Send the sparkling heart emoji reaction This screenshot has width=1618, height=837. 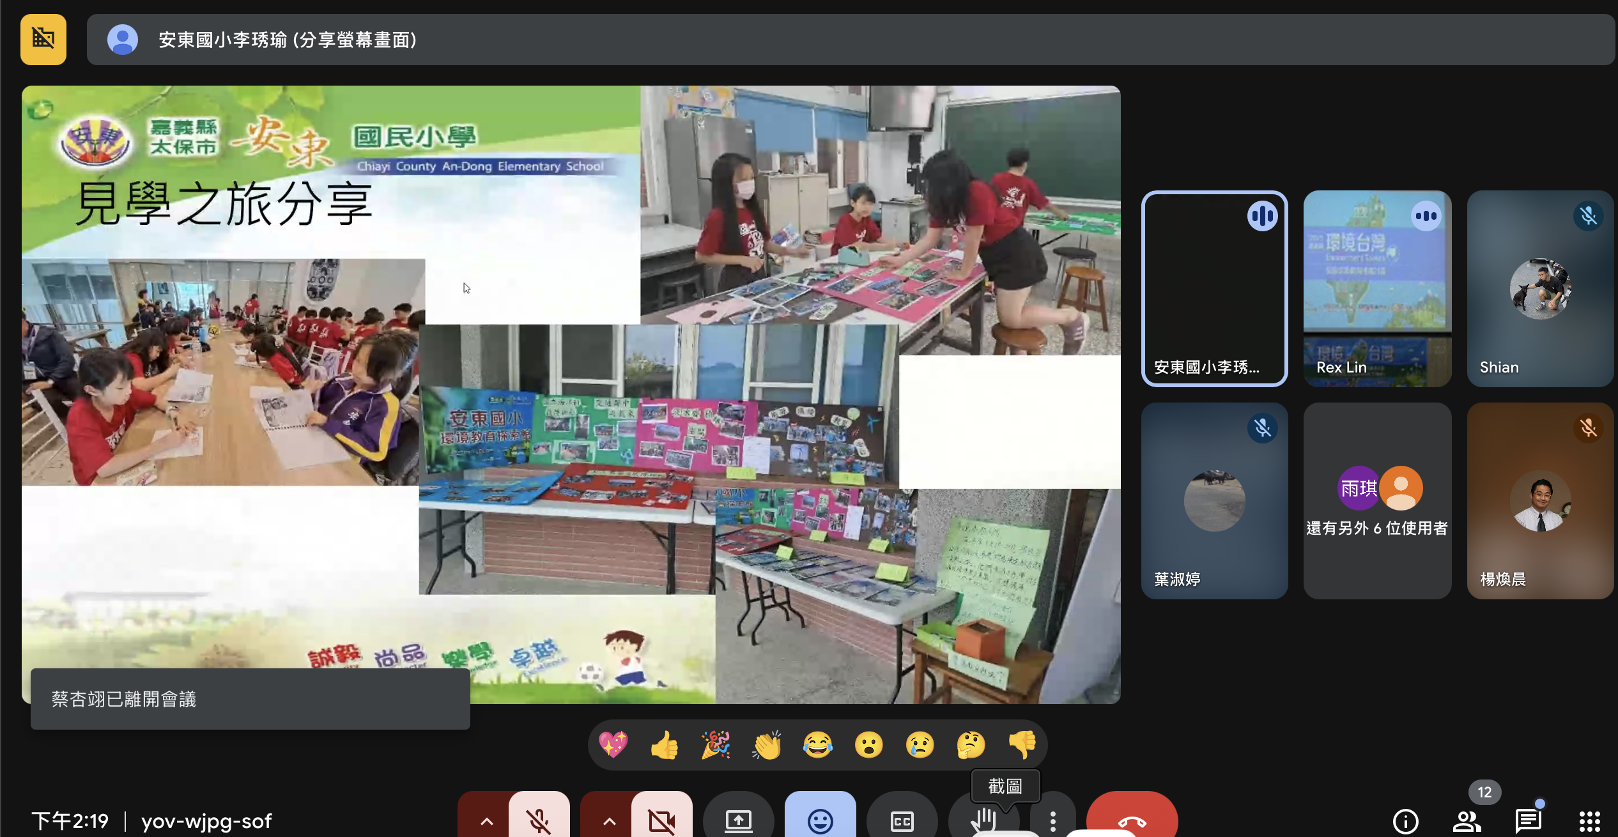613,744
